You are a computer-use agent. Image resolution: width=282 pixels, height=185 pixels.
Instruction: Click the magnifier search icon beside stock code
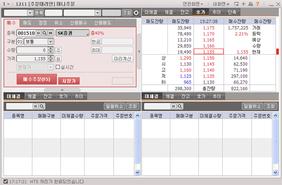[44, 33]
